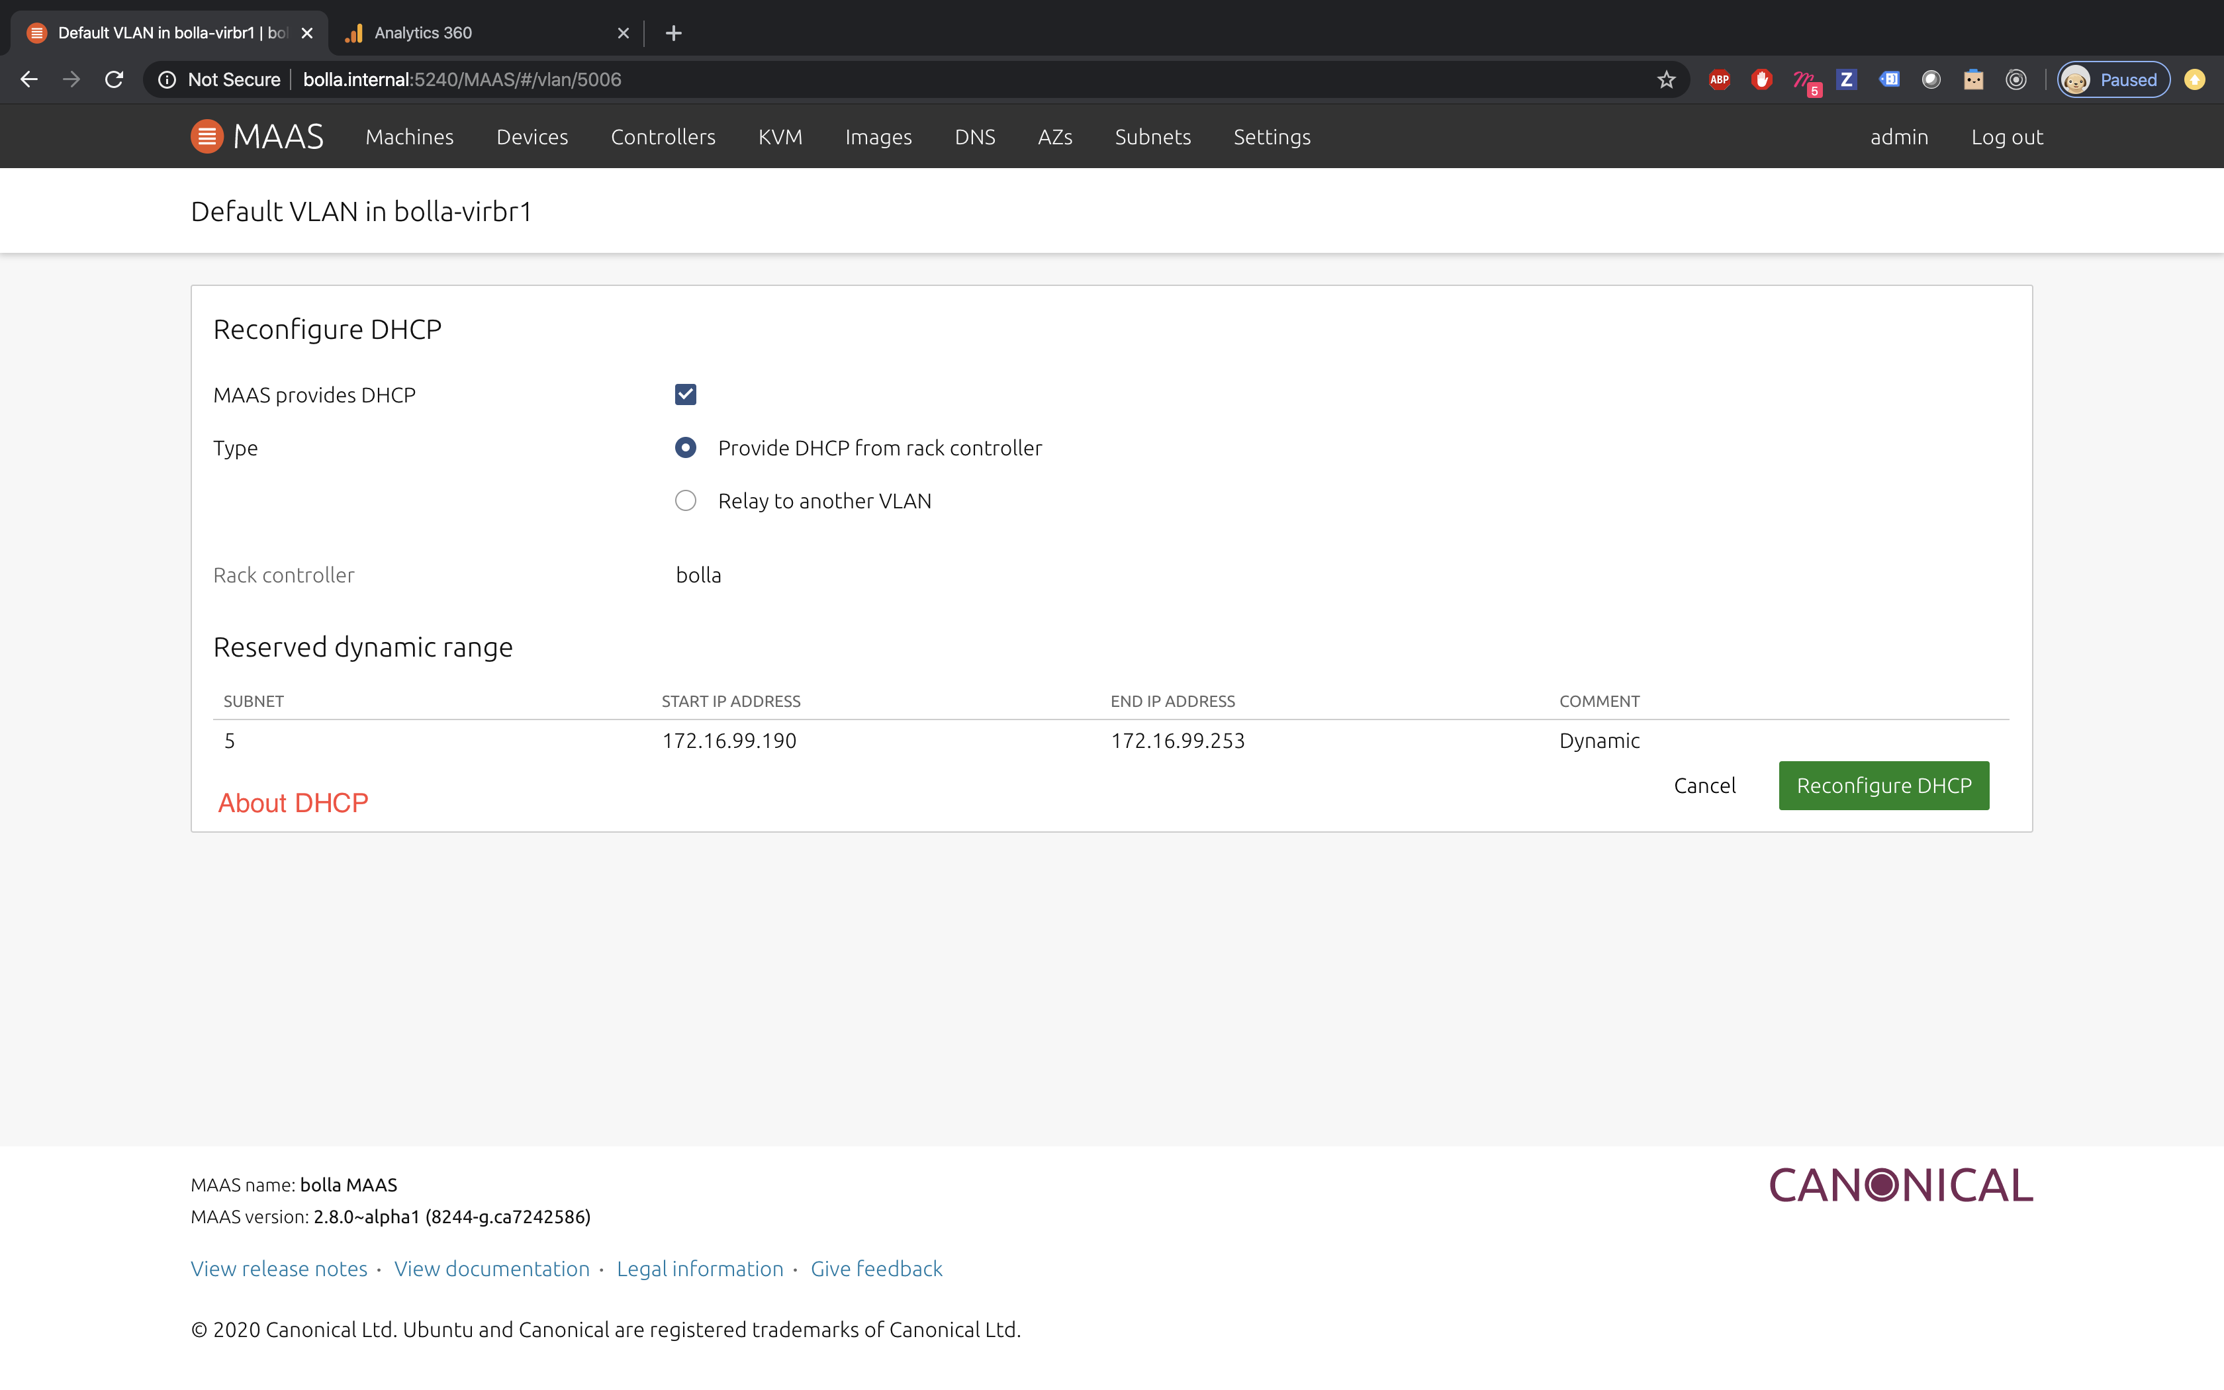Open the About DHCP link

point(293,802)
